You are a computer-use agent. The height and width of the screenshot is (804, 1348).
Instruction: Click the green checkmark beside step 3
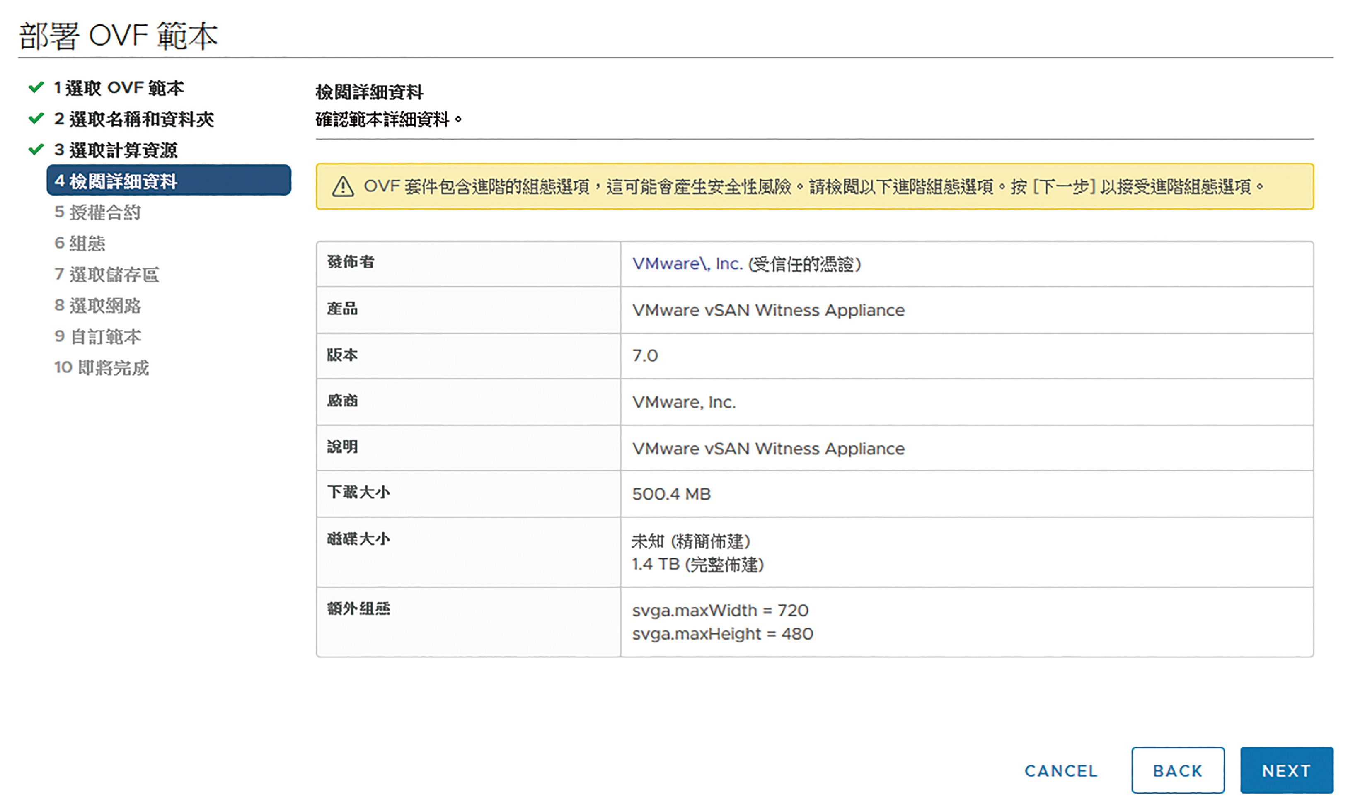coord(36,149)
